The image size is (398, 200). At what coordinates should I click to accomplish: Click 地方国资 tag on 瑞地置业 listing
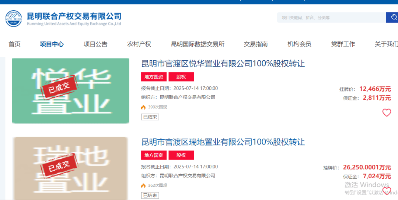tap(154, 155)
